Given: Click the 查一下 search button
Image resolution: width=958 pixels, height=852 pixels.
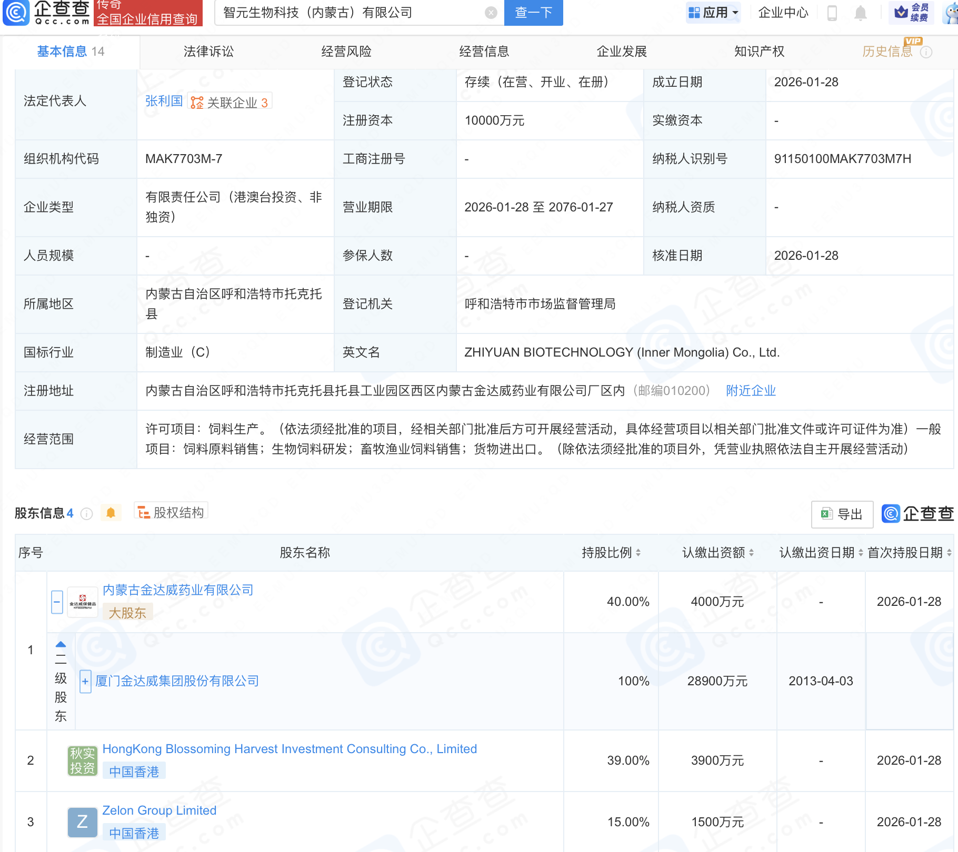Looking at the screenshot, I should click(x=533, y=13).
